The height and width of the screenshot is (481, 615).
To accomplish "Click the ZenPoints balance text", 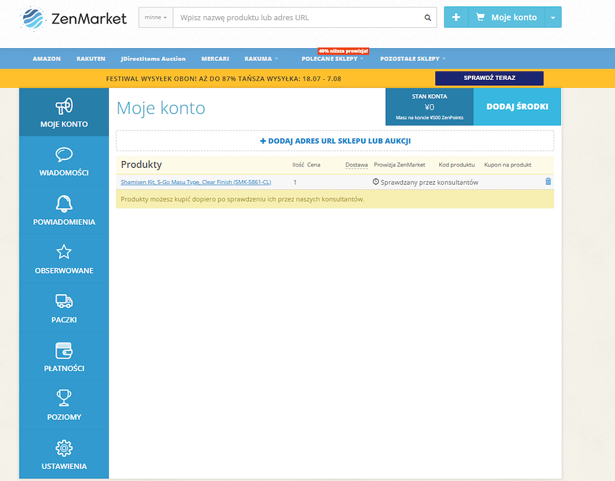I will [x=430, y=118].
